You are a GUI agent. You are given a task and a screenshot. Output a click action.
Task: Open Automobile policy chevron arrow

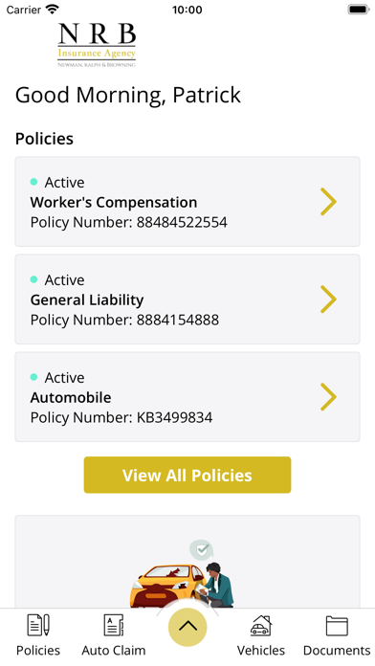point(328,397)
